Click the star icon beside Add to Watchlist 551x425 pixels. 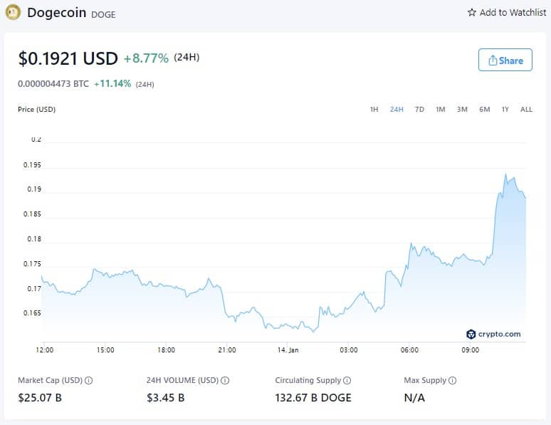point(471,13)
